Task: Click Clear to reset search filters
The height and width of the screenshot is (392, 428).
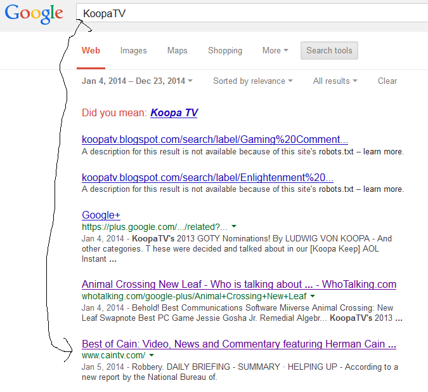Action: coord(387,81)
